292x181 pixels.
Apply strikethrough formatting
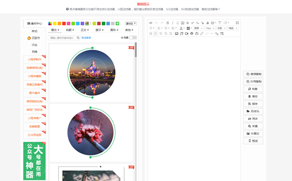(187, 23)
